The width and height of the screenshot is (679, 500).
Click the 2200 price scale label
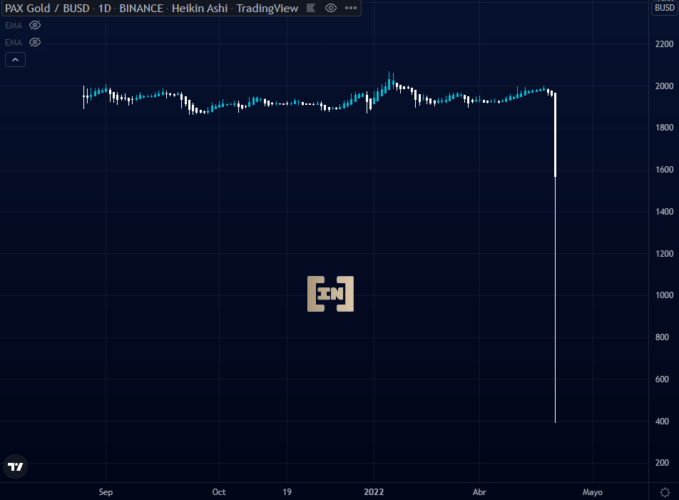tap(664, 44)
